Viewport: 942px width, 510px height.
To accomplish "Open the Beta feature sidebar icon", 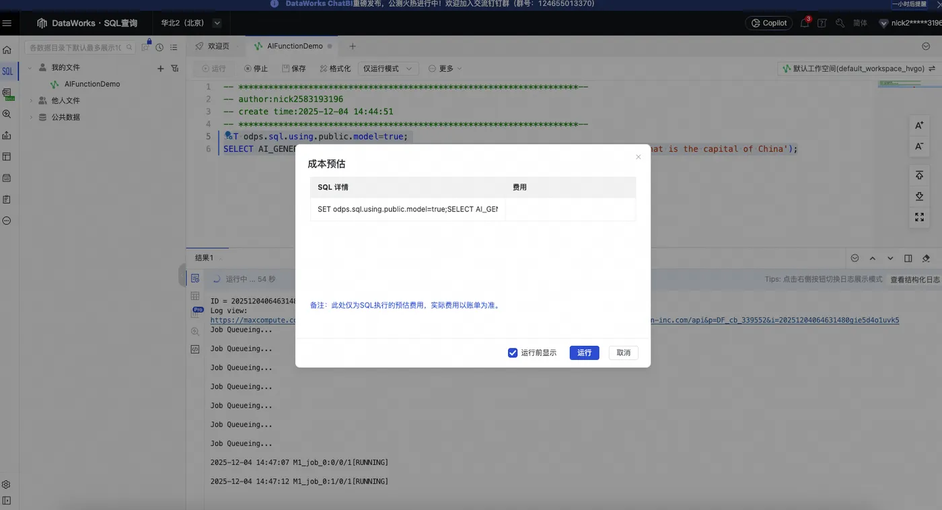I will pyautogui.click(x=7, y=94).
